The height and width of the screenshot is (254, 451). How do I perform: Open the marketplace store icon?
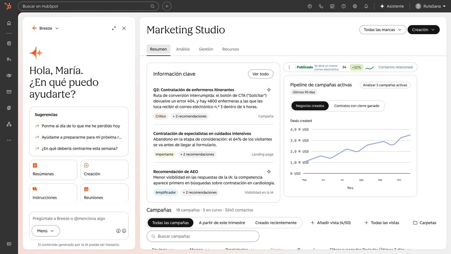tap(332, 6)
